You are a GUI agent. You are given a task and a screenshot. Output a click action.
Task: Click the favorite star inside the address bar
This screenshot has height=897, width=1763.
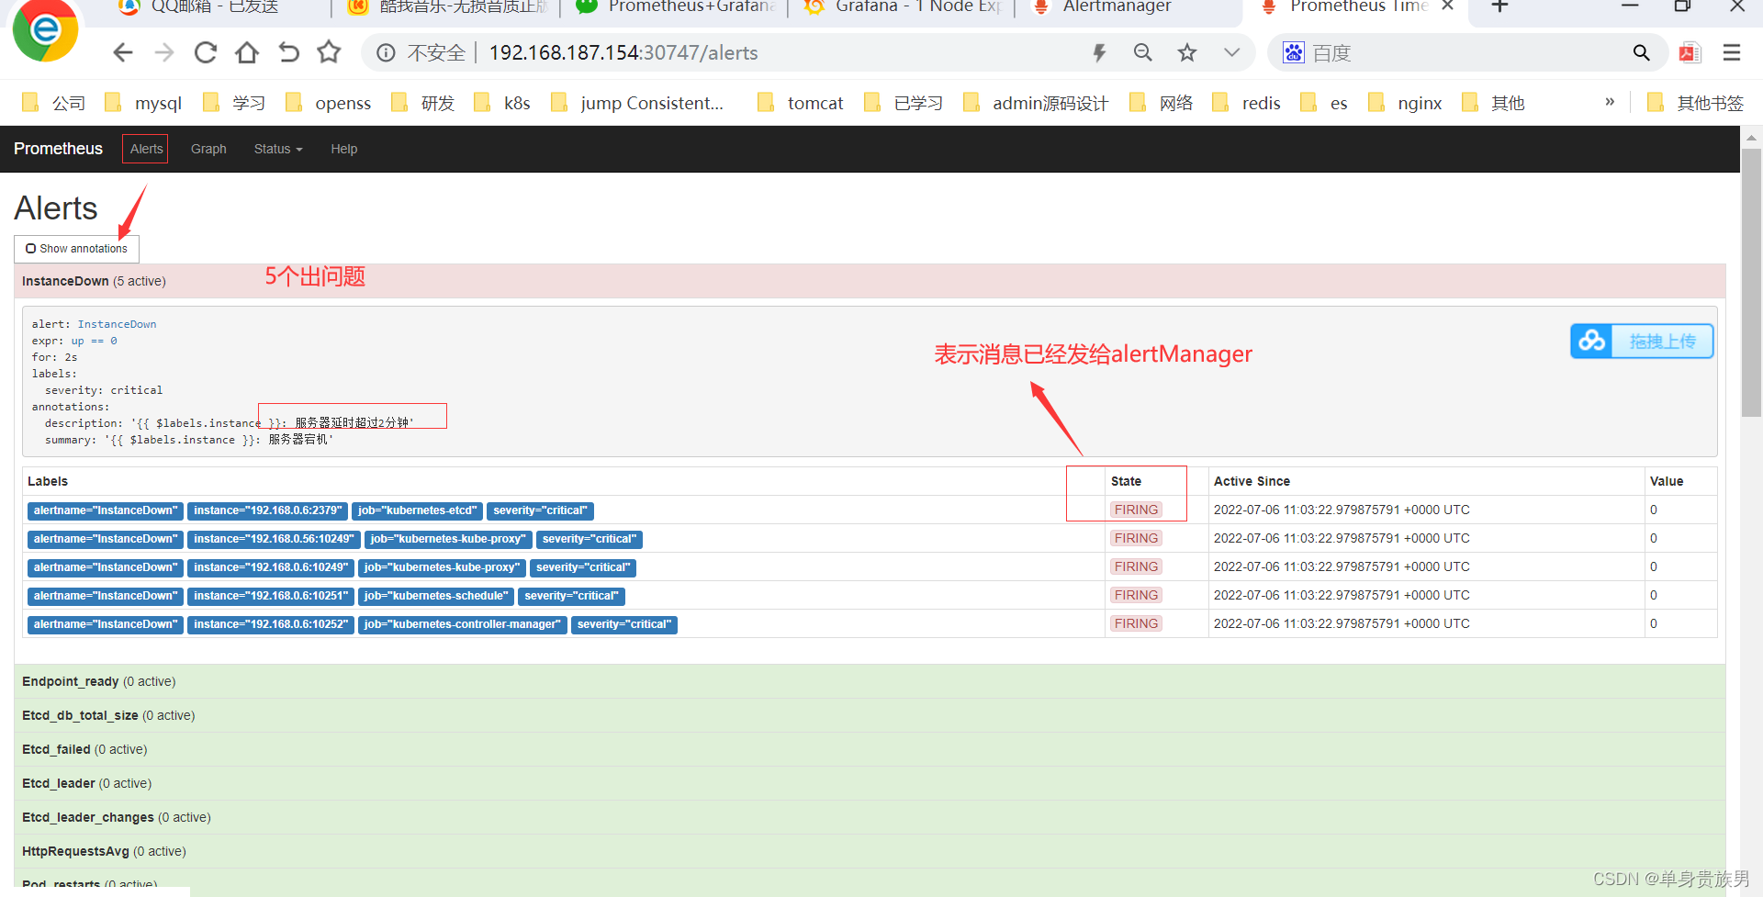[1187, 52]
